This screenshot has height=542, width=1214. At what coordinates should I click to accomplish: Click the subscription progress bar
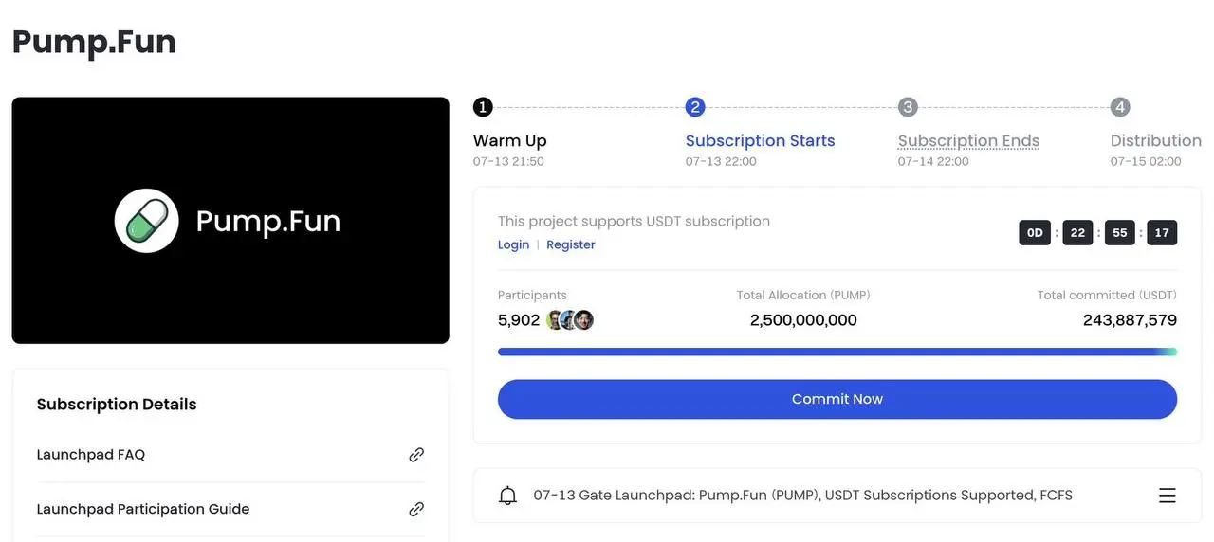(x=837, y=352)
